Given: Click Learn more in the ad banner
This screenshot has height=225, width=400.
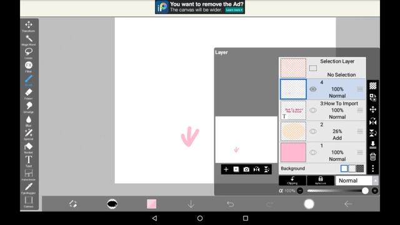Looking at the screenshot, I should 234,10.
